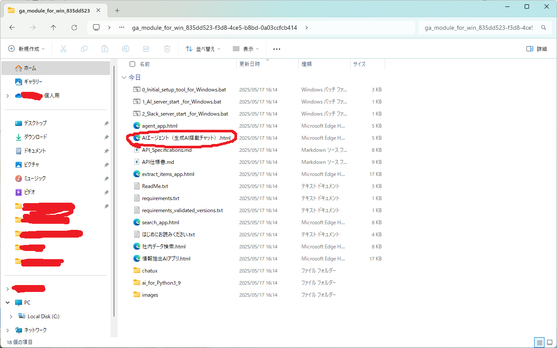Switch to details list view icon

click(539, 342)
